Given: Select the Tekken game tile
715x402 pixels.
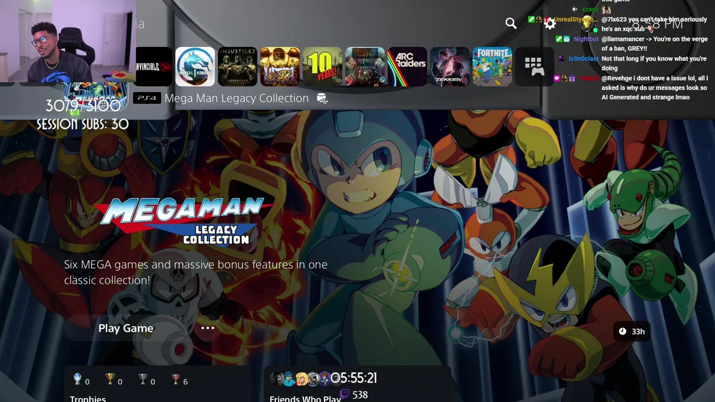Looking at the screenshot, I should coord(450,66).
